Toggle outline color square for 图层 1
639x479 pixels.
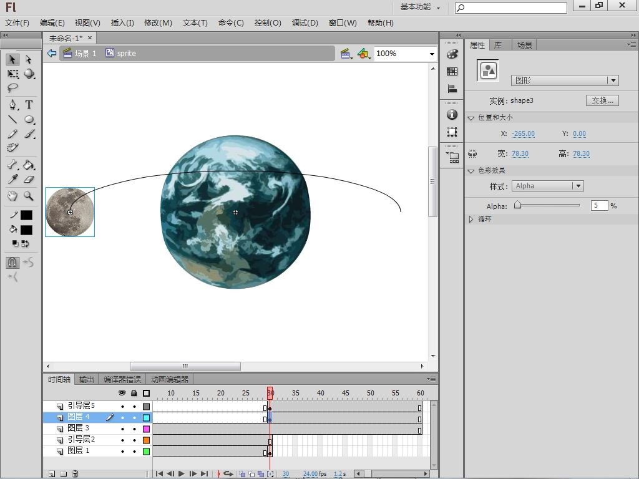point(147,451)
